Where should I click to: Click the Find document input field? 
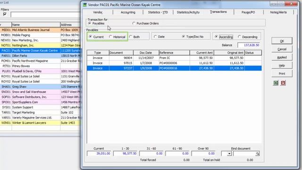(x=244, y=153)
